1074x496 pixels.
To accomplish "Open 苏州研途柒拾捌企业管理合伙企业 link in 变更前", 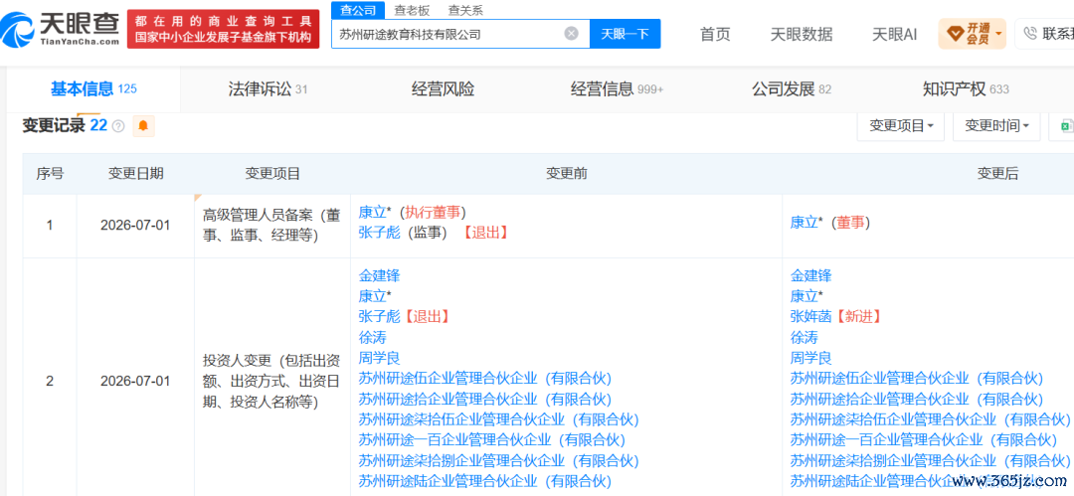I will 498,460.
